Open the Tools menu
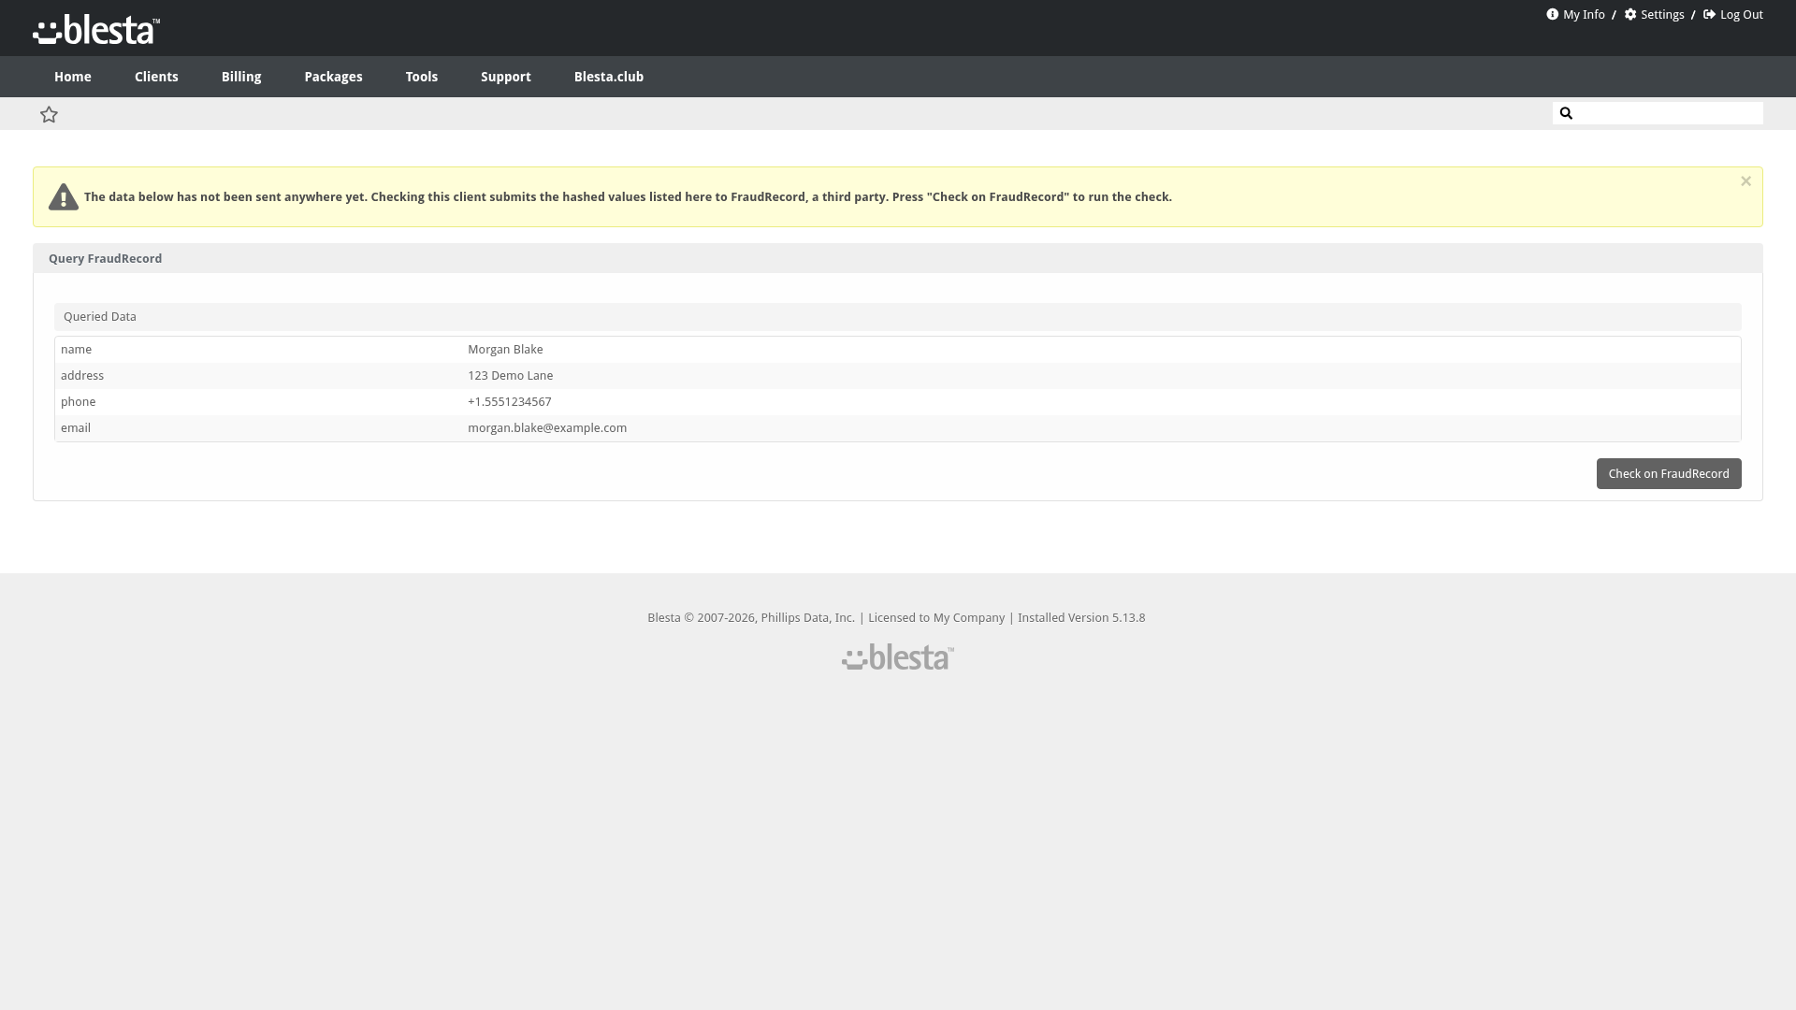Image resolution: width=1796 pixels, height=1010 pixels. (422, 77)
